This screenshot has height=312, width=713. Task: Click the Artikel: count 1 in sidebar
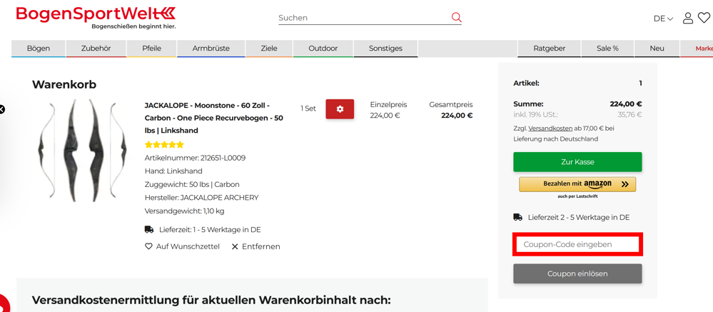pos(640,84)
